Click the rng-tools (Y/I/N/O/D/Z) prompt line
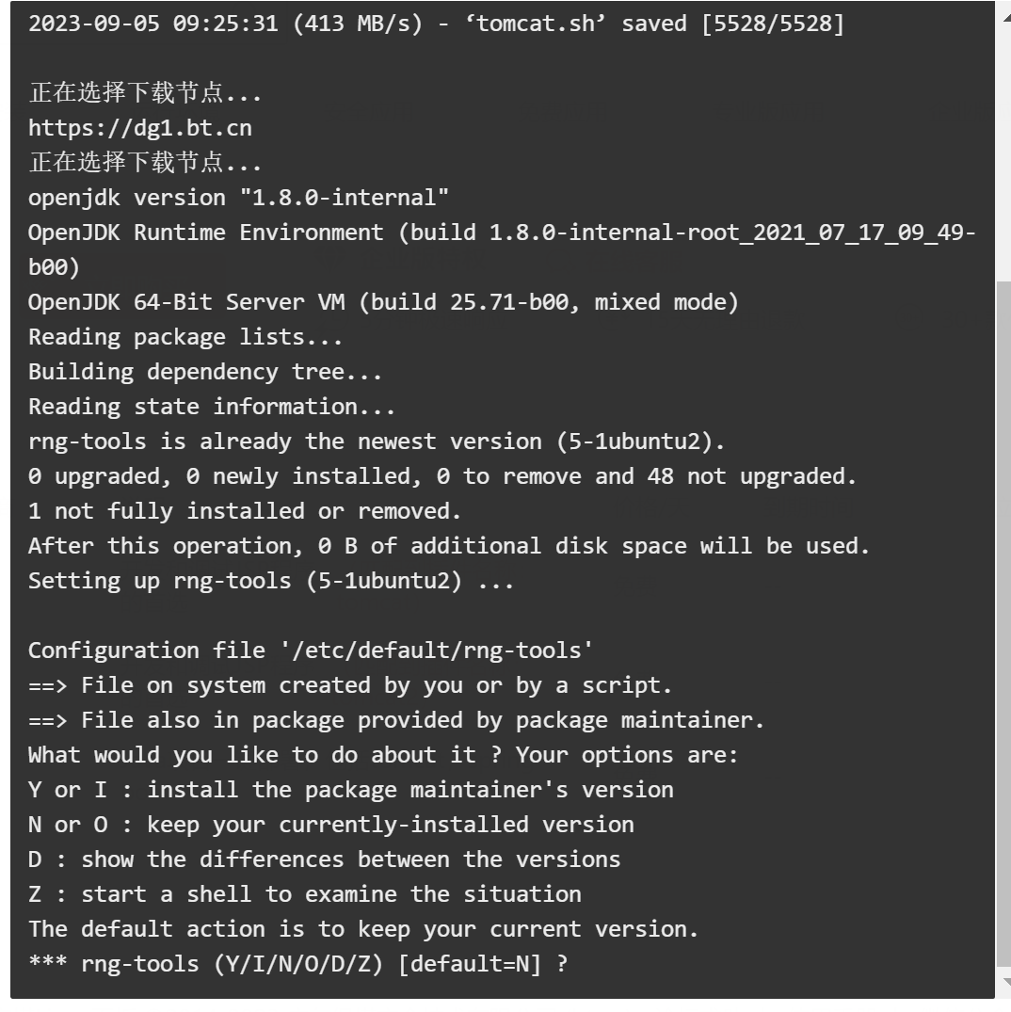The image size is (1011, 1012). click(x=297, y=964)
